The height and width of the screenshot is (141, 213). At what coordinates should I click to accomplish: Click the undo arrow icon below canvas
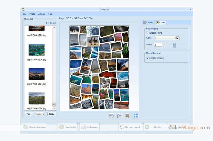click(111, 116)
